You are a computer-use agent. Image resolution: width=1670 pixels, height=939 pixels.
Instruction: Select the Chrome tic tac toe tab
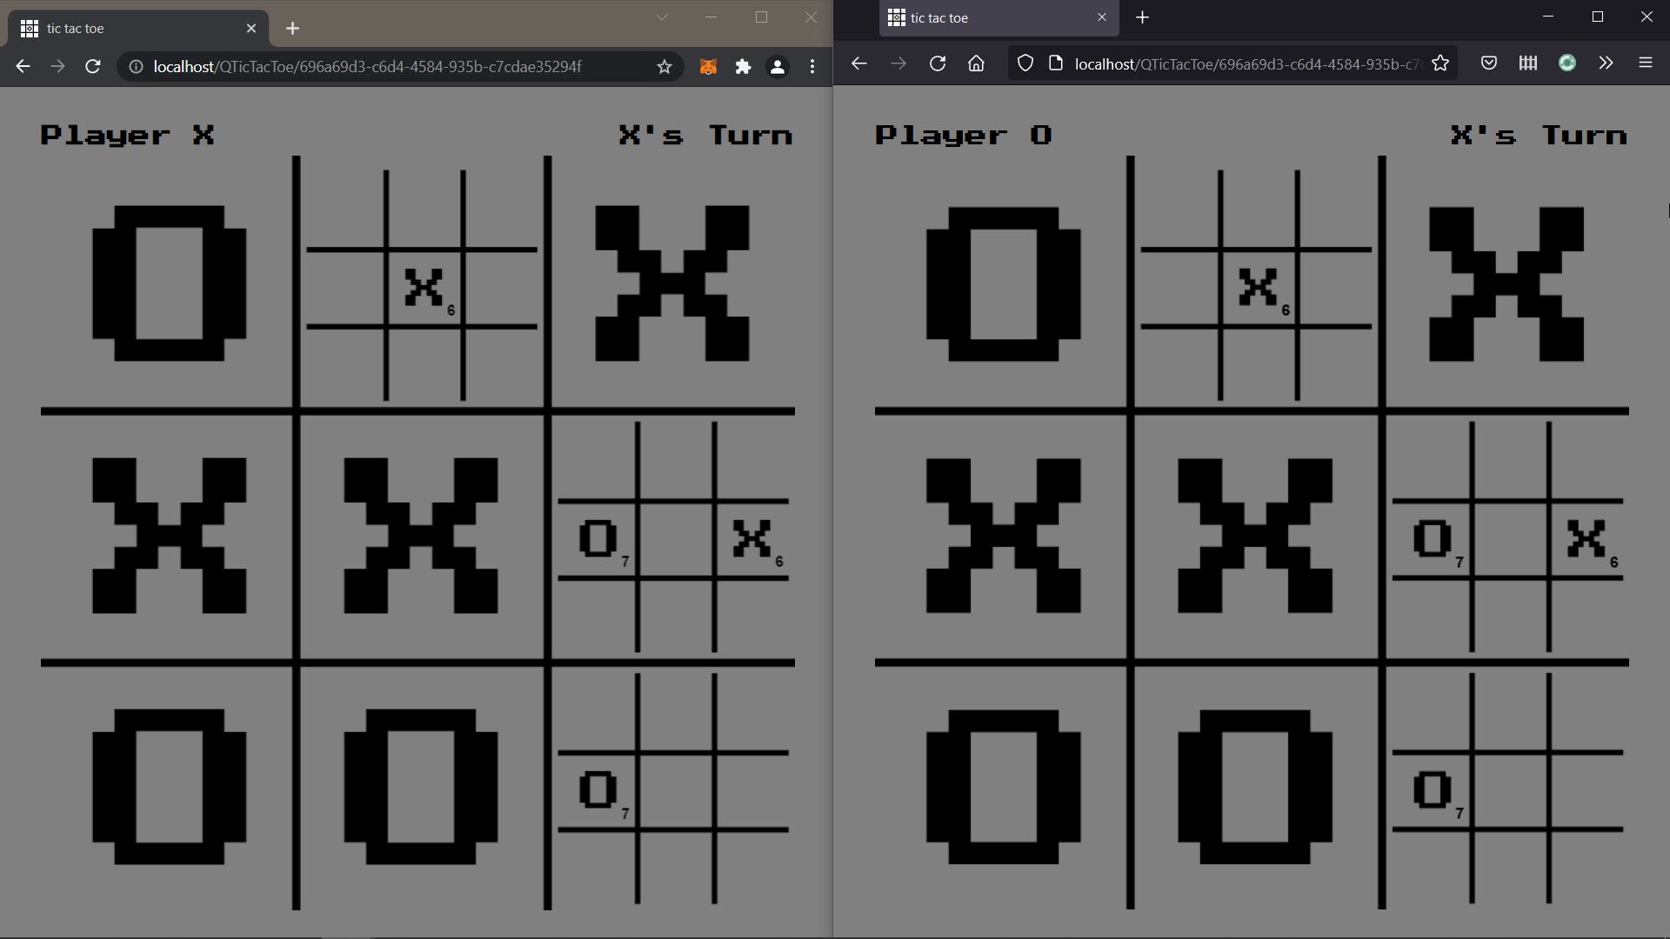pyautogui.click(x=139, y=29)
